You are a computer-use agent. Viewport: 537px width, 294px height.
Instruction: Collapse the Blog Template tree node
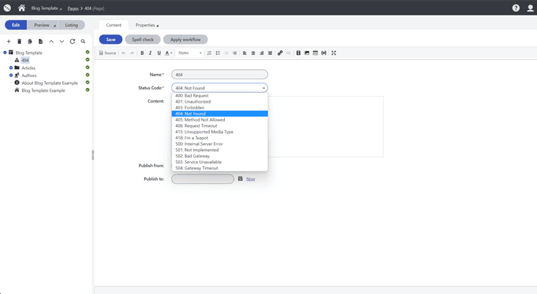tap(5, 52)
